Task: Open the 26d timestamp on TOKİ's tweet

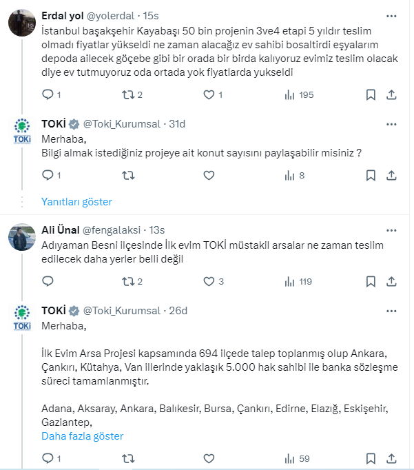Action: point(178,310)
